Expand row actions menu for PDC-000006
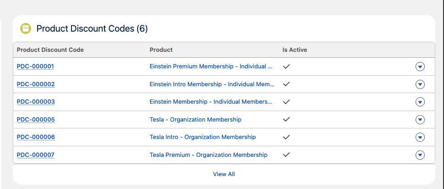Image resolution: width=444 pixels, height=189 pixels. (x=420, y=137)
